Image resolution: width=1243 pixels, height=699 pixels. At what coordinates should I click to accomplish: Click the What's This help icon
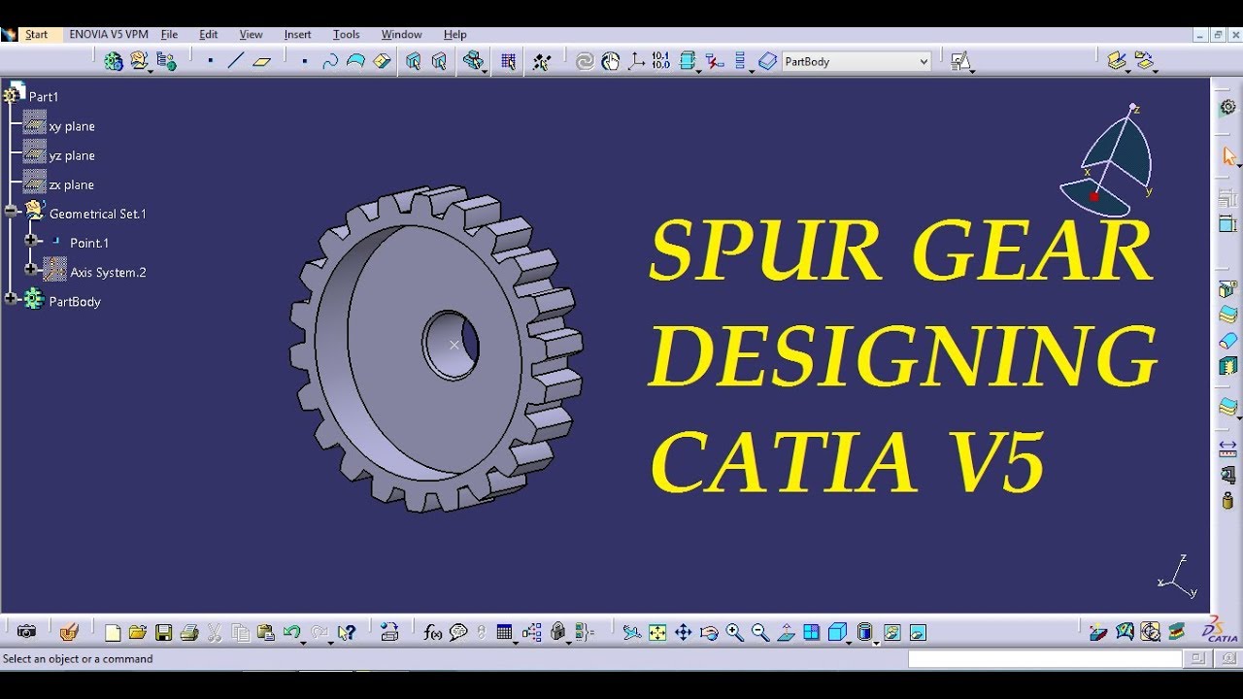[x=347, y=633]
